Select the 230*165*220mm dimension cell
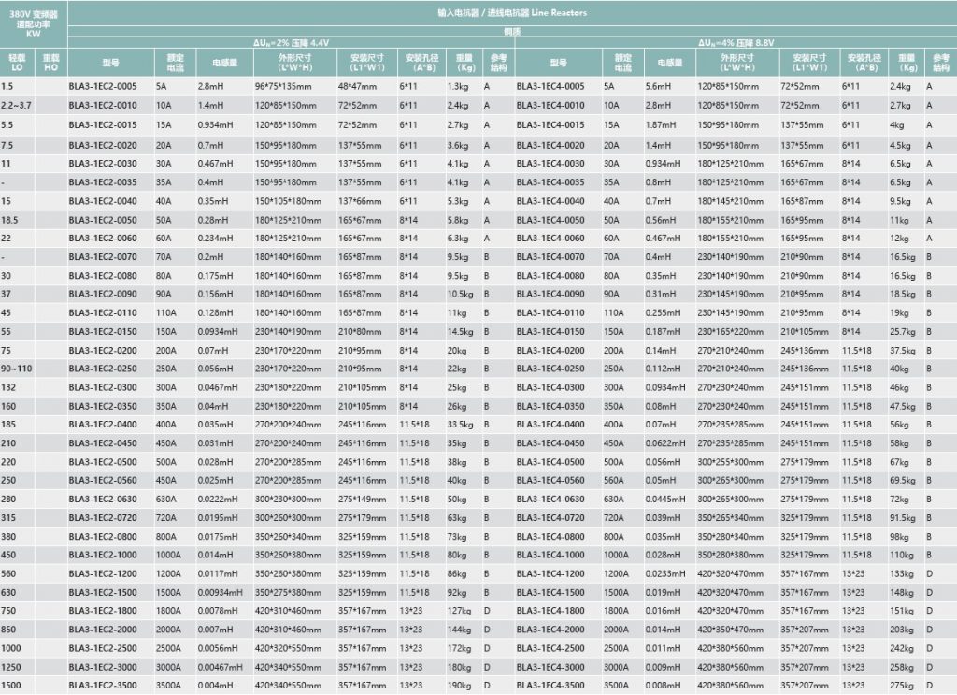Image resolution: width=957 pixels, height=695 pixels. [730, 332]
